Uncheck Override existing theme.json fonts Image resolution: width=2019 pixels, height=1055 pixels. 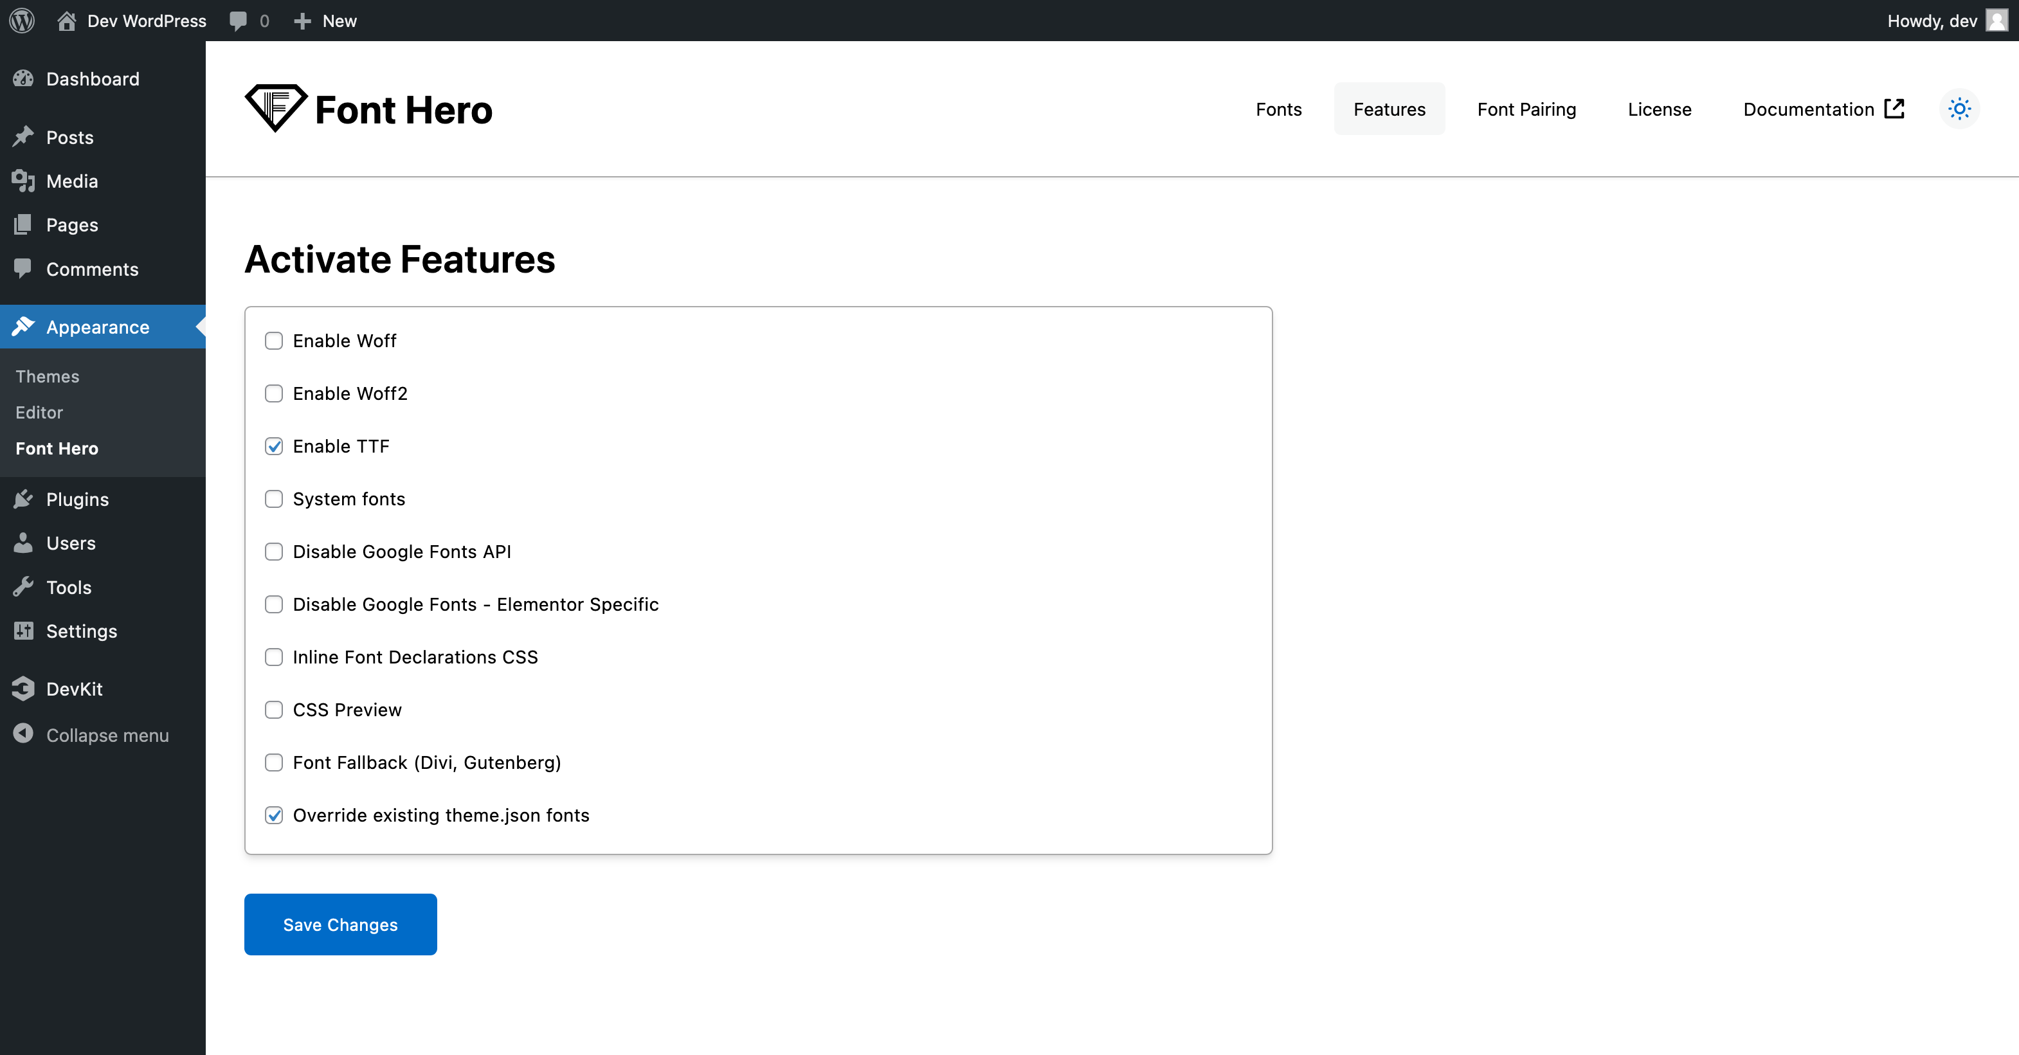pos(273,815)
